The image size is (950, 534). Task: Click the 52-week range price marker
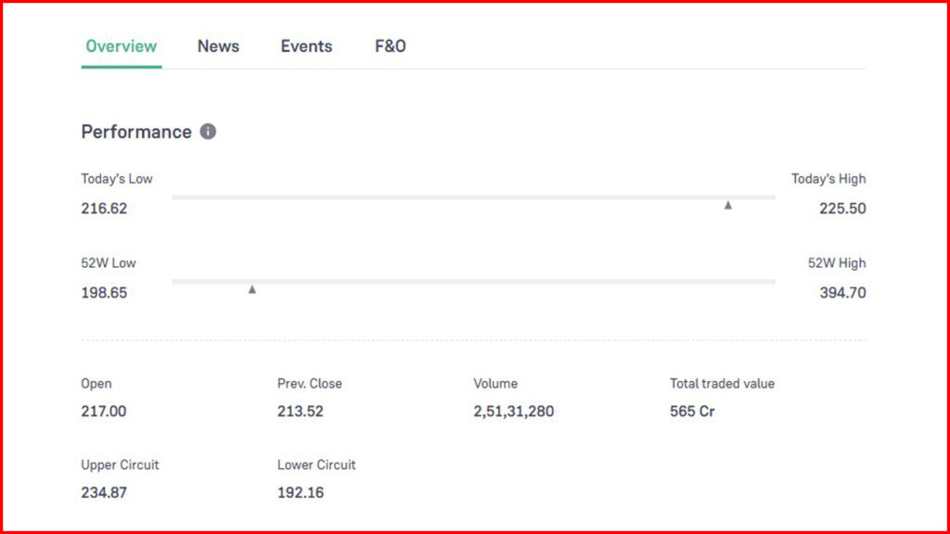[x=252, y=289]
